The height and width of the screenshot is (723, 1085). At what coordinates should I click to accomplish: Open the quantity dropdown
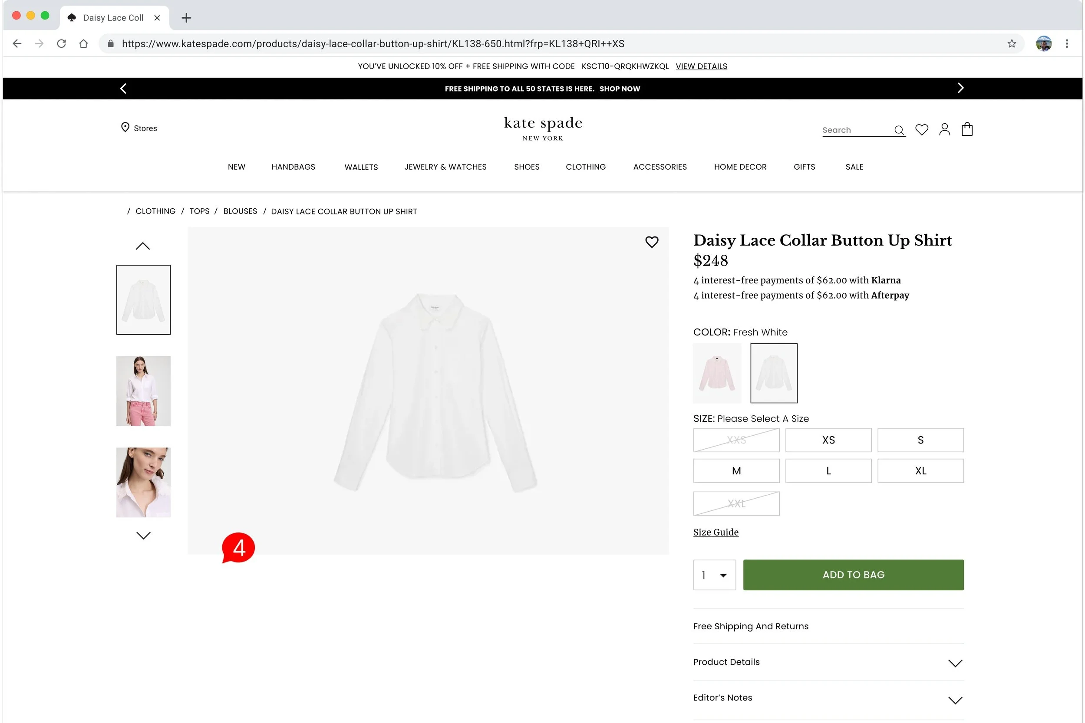click(x=714, y=575)
